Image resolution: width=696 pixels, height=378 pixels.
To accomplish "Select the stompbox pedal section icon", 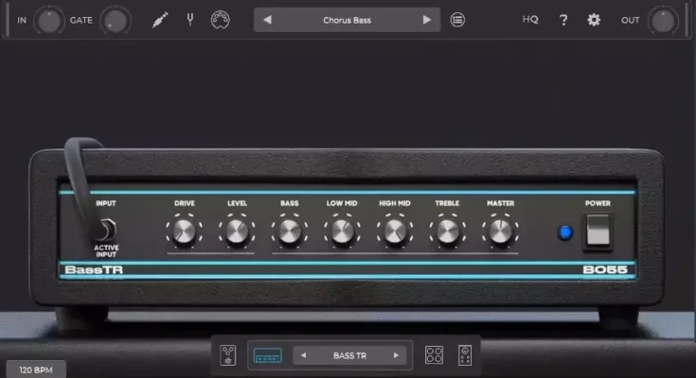I will (x=229, y=355).
